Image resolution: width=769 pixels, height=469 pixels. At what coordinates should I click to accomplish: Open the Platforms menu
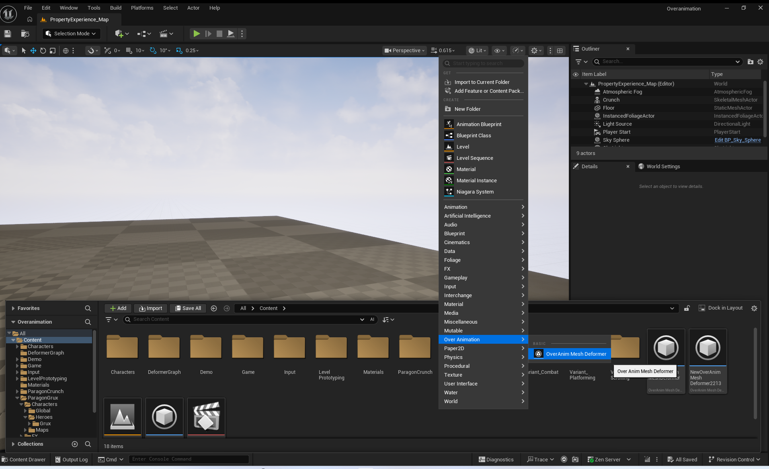tap(142, 8)
